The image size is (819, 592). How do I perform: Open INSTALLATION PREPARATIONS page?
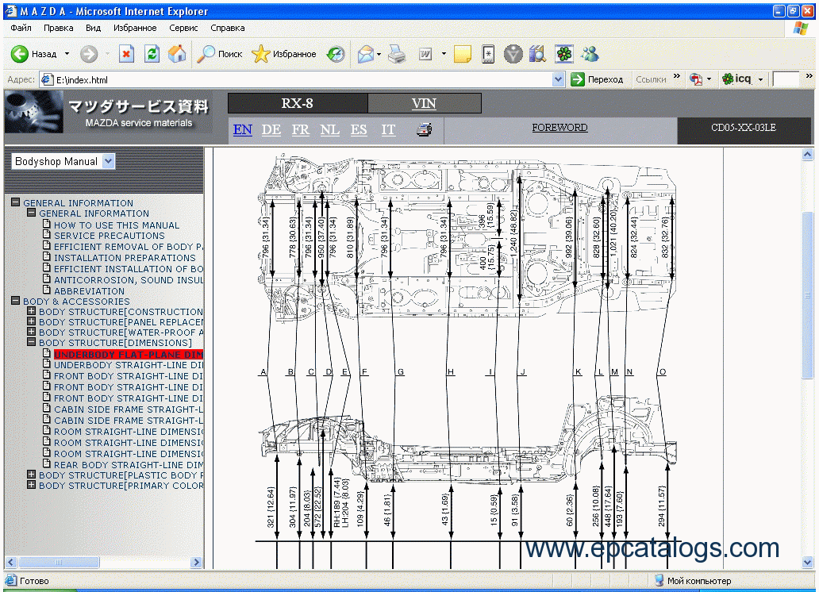coord(125,258)
